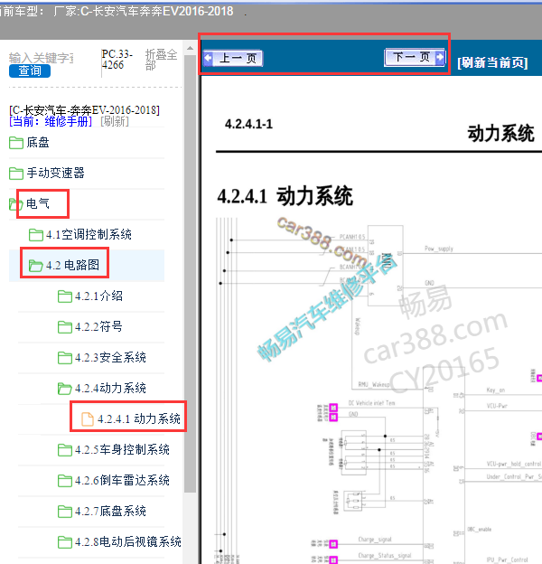
Task: Click the sidebar scrollbar up arrow
Action: [x=190, y=48]
